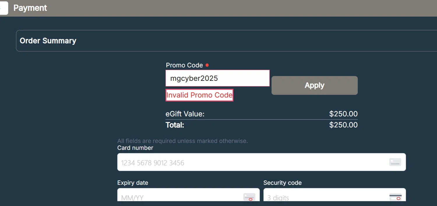Image resolution: width=437 pixels, height=206 pixels.
Task: Click the Security code label
Action: 282,183
